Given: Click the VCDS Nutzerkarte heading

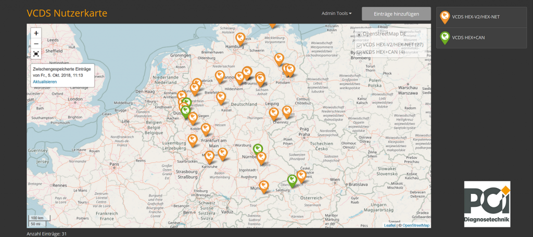Looking at the screenshot, I should (x=67, y=13).
